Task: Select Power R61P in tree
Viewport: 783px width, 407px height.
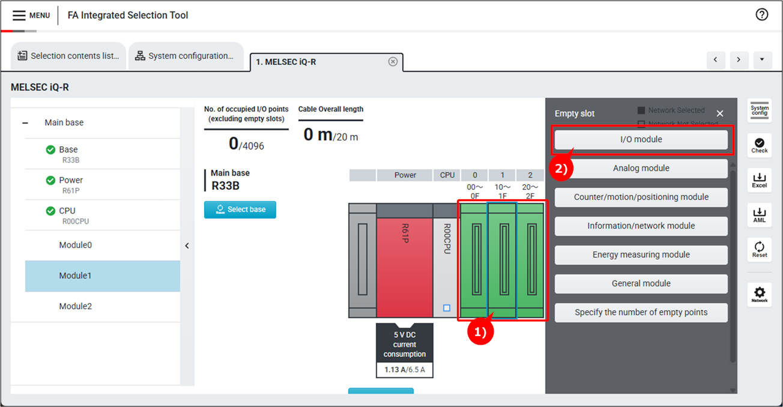Action: point(103,185)
